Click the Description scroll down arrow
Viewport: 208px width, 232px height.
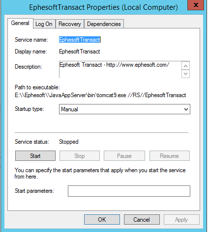point(185,74)
